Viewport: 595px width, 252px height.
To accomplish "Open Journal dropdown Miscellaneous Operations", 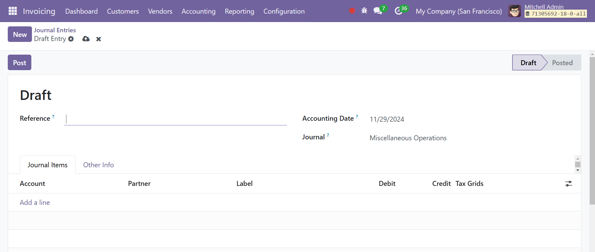I will 408,138.
